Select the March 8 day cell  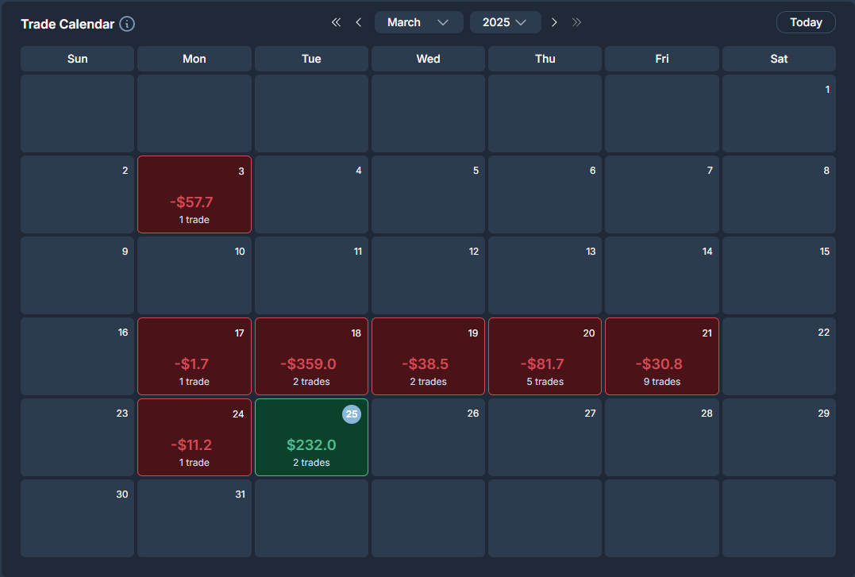[779, 194]
